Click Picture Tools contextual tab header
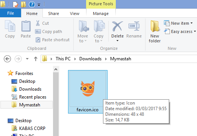 click(101, 4)
